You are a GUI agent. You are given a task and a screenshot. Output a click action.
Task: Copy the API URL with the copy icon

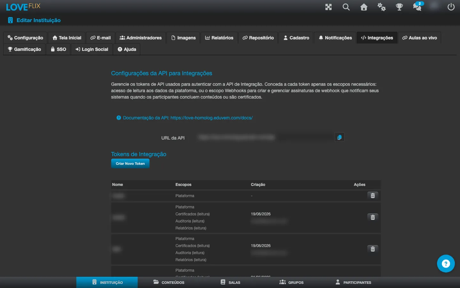340,137
